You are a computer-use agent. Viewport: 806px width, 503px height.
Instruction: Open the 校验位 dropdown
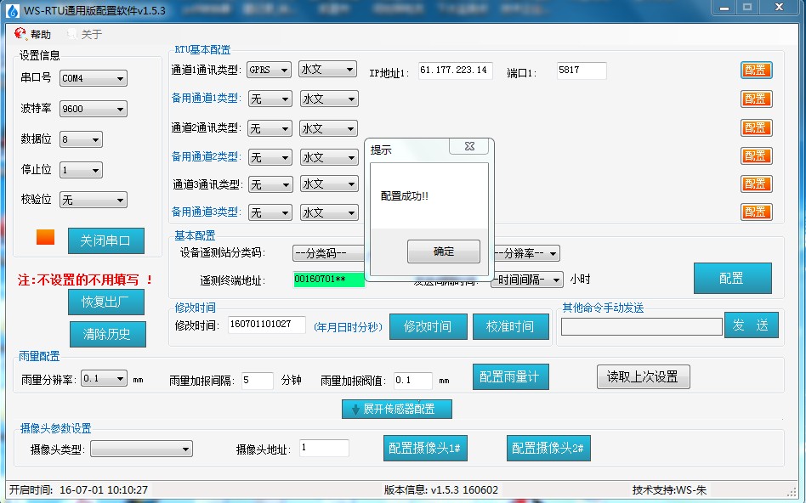(x=93, y=200)
